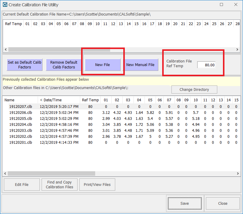
Task: Sort files by Name column header
Action: point(20,100)
